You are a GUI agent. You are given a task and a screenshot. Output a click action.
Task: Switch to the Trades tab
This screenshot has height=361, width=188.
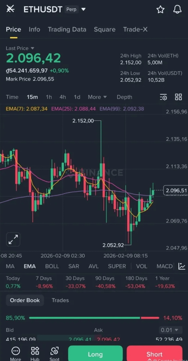[x=60, y=300]
